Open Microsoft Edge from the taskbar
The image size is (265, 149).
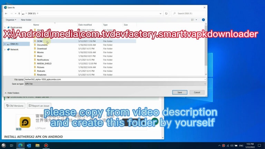pos(20,146)
